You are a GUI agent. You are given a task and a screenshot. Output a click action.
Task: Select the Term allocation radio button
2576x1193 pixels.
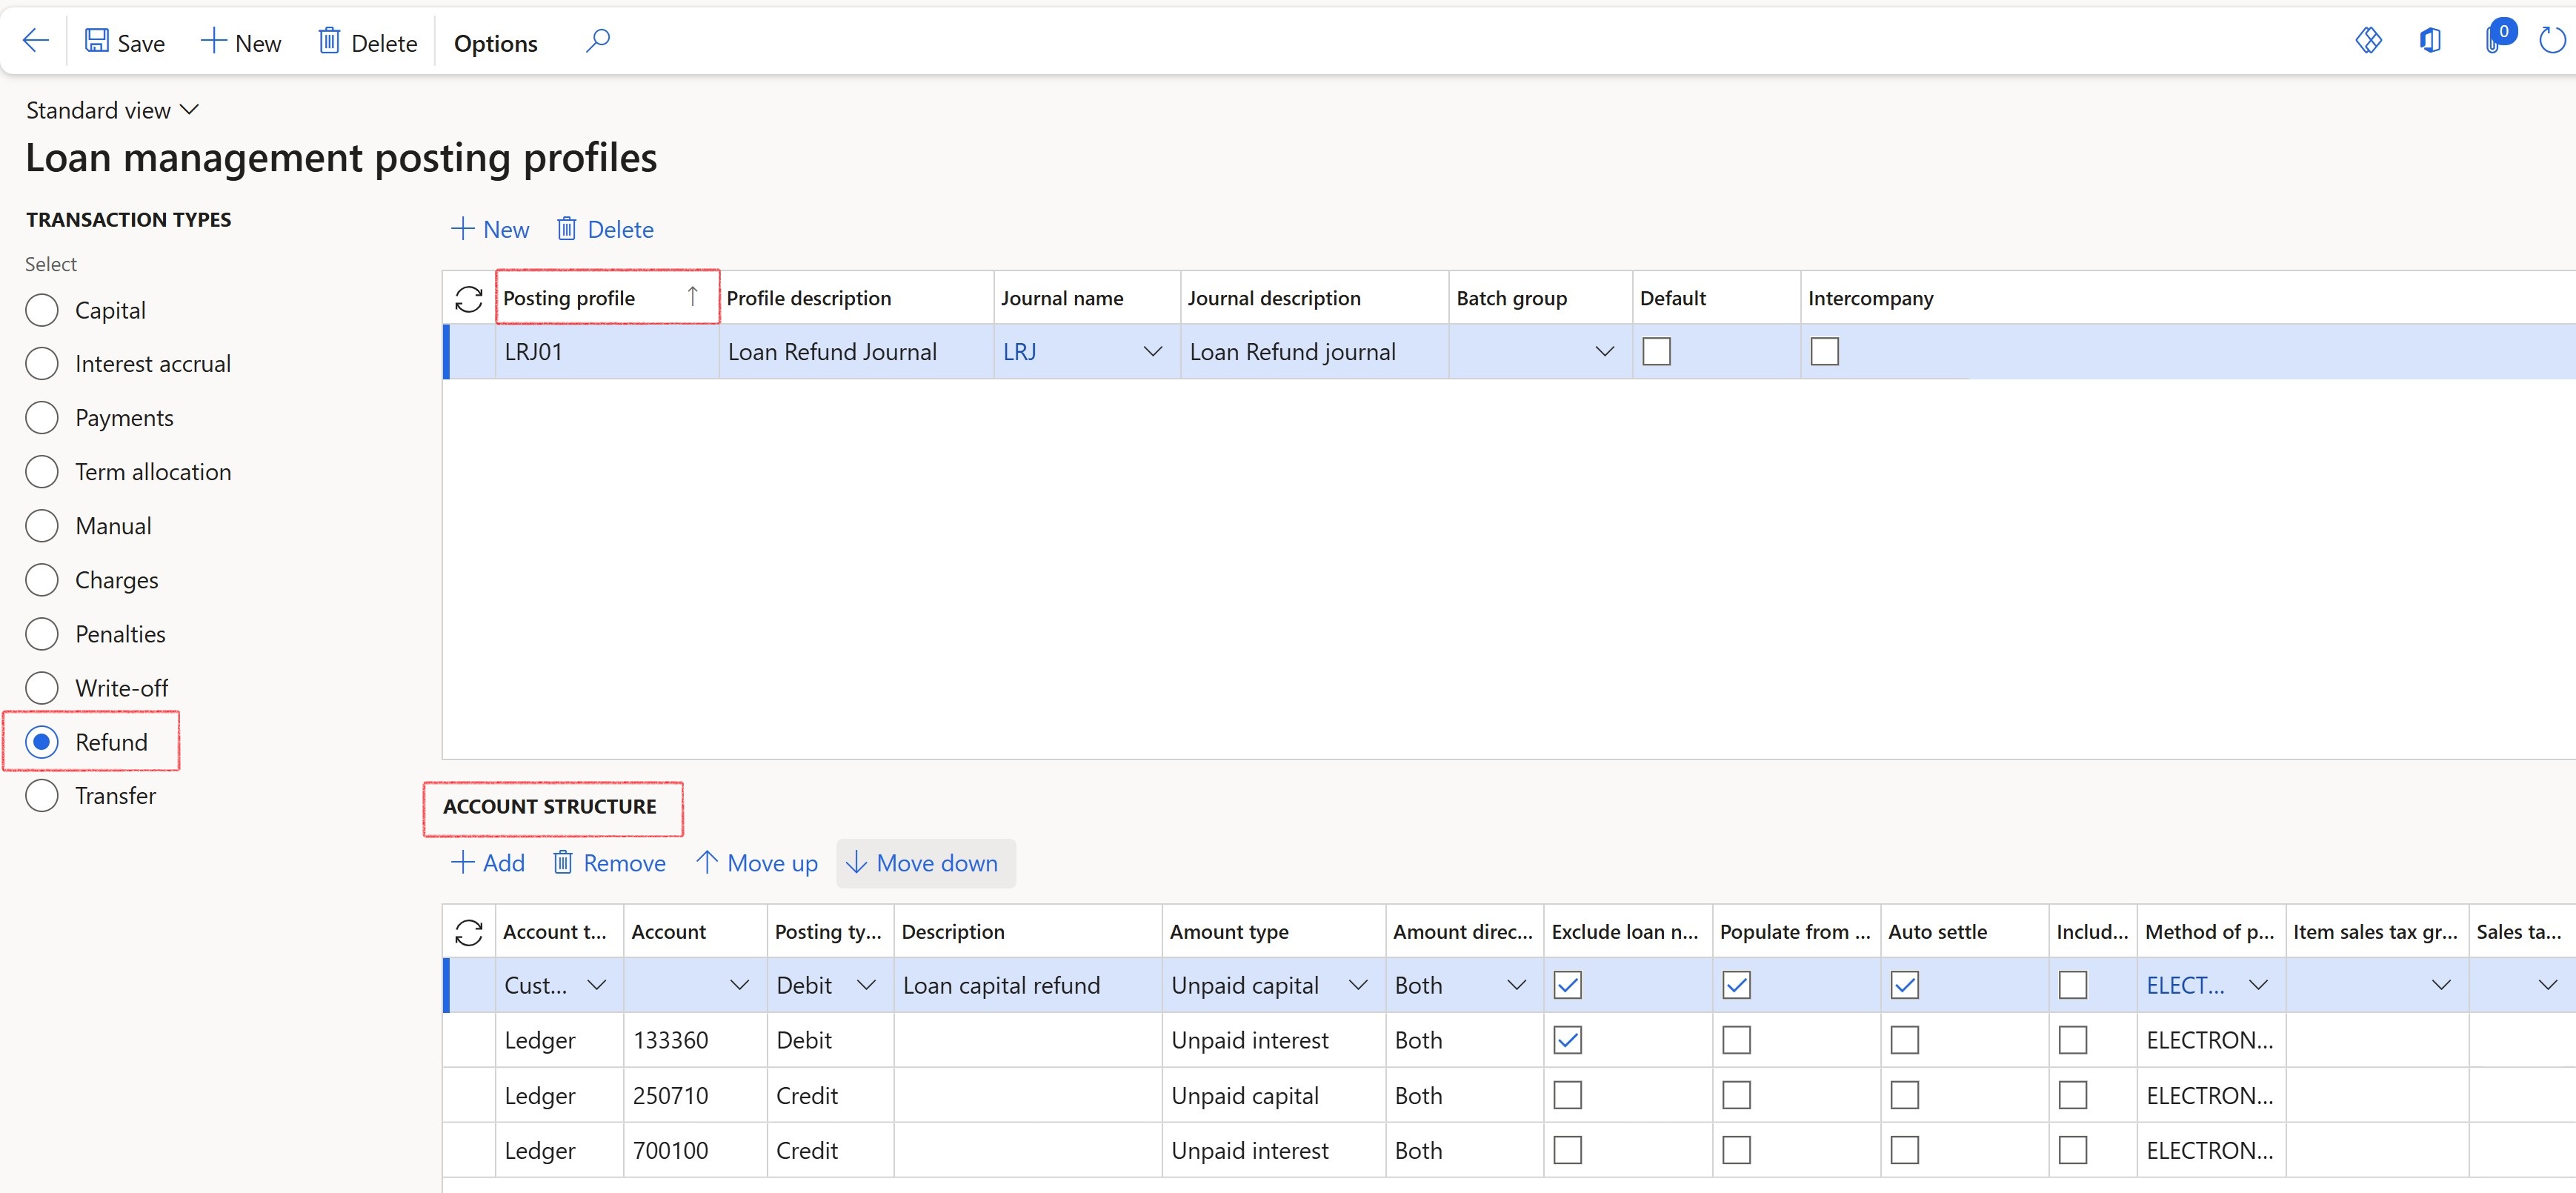pos(42,472)
